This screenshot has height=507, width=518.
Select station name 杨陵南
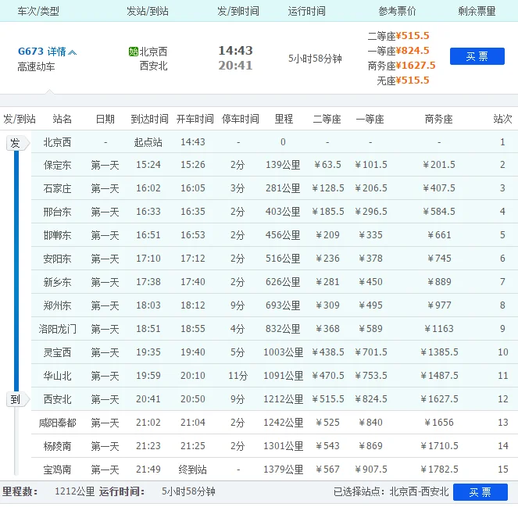point(57,446)
